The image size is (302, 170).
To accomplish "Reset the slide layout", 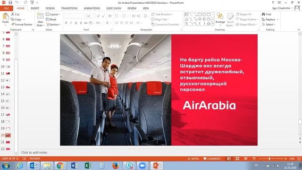I will coord(51,19).
